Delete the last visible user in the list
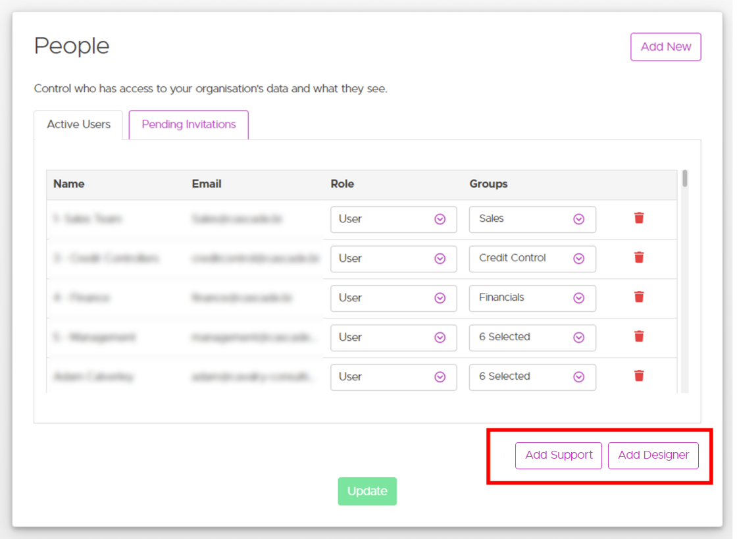Screen dimensions: 737x539 638,376
